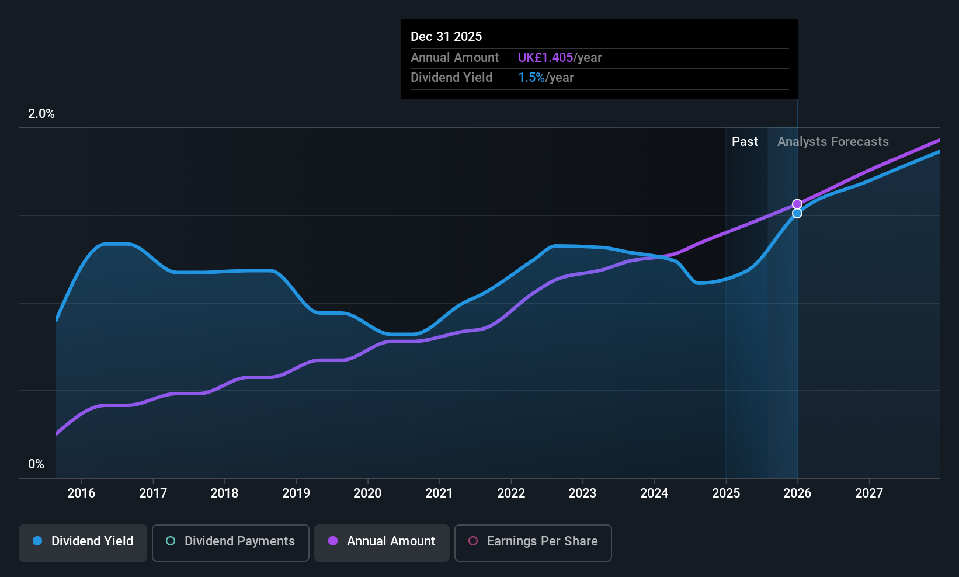
Task: Click the 2022 x-axis year label
Action: pyautogui.click(x=511, y=493)
